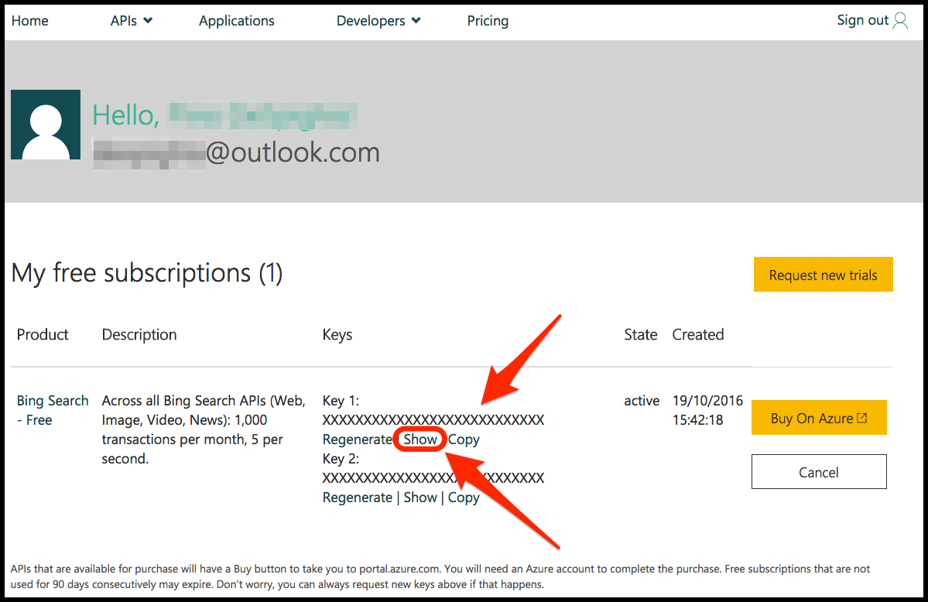Click the 'My free subscriptions (1)' heading

147,273
